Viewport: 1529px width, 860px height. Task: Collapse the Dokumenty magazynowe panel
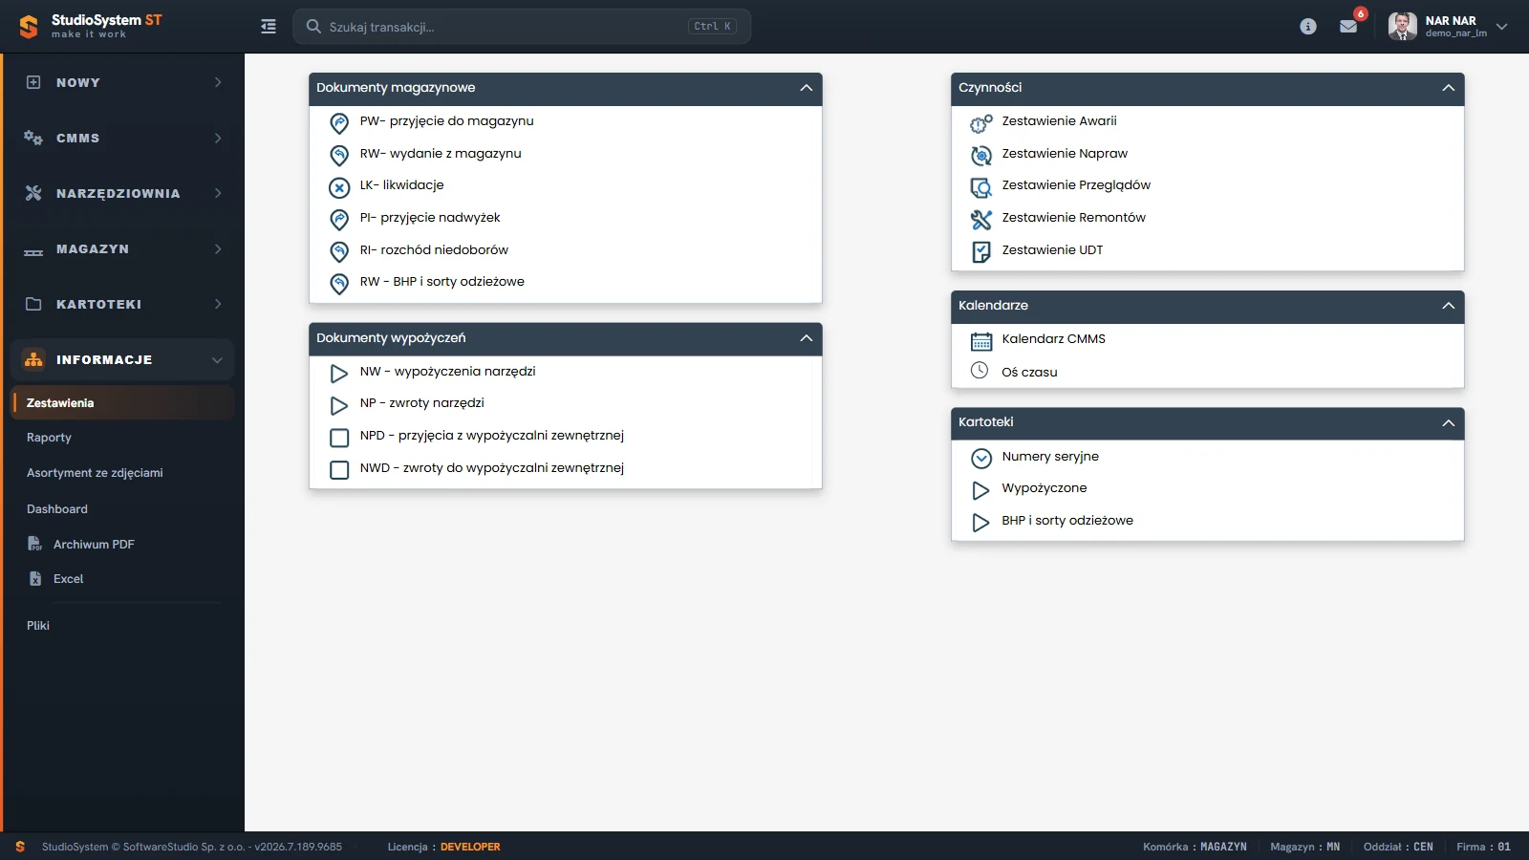807,88
